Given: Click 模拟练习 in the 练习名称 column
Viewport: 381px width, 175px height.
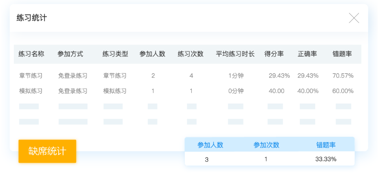Looking at the screenshot, I should (31, 91).
